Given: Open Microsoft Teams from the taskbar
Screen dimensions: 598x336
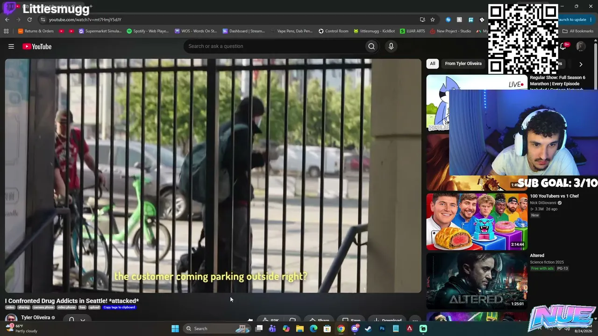Looking at the screenshot, I should point(272,329).
